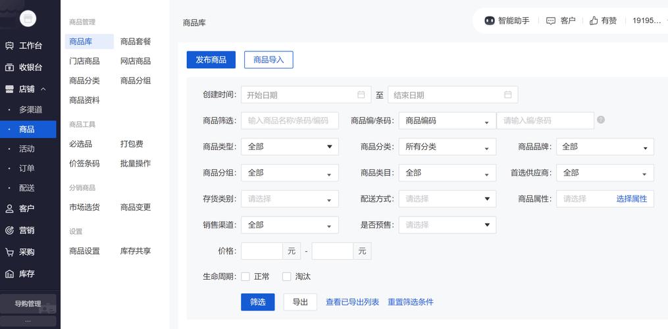Go to 订单 in sidebar

pyautogui.click(x=28, y=168)
